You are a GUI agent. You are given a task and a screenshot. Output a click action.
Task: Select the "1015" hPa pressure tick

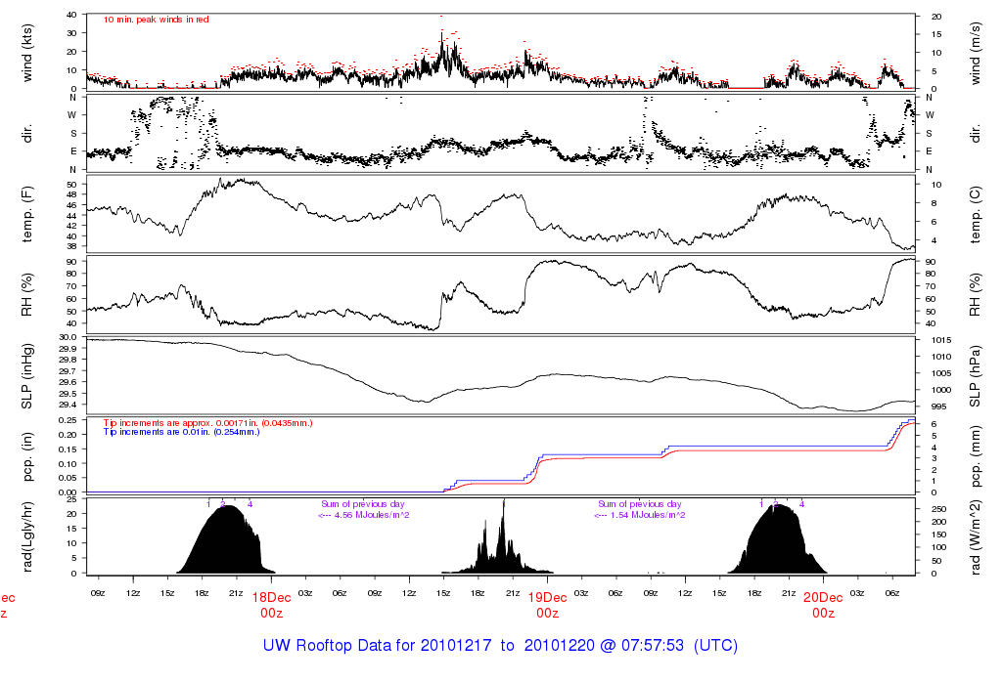[x=942, y=340]
